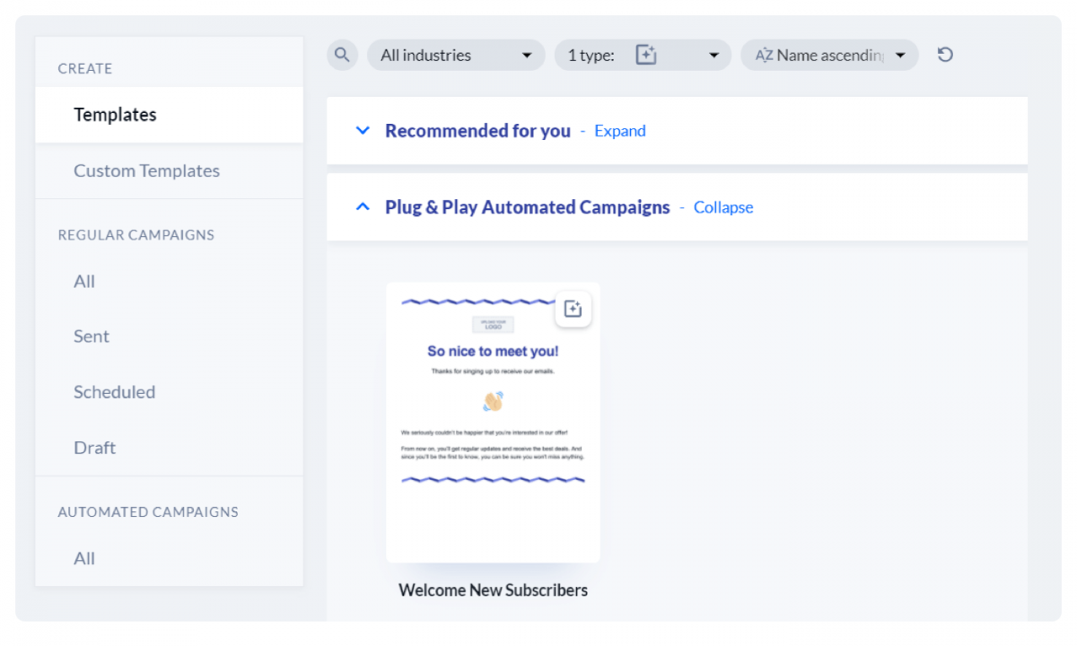Click the Collapse link
The height and width of the screenshot is (646, 1077).
[x=722, y=207]
